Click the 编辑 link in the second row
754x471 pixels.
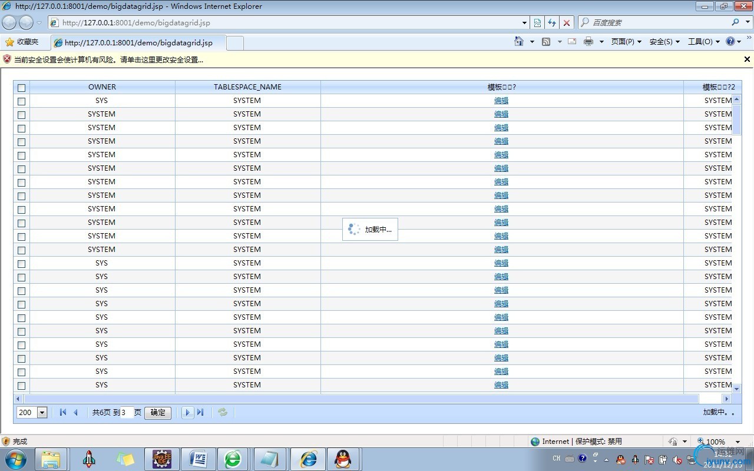(501, 114)
